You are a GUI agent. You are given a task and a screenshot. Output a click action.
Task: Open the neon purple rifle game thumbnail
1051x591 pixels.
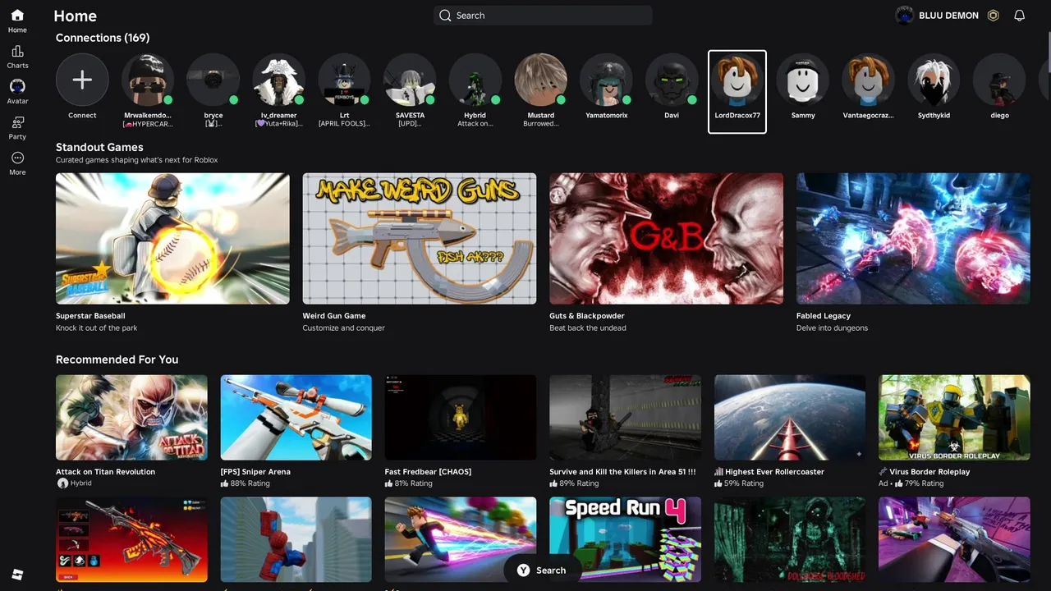tap(954, 539)
